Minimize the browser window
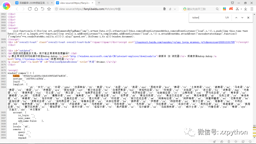The width and height of the screenshot is (256, 144). (239, 3)
